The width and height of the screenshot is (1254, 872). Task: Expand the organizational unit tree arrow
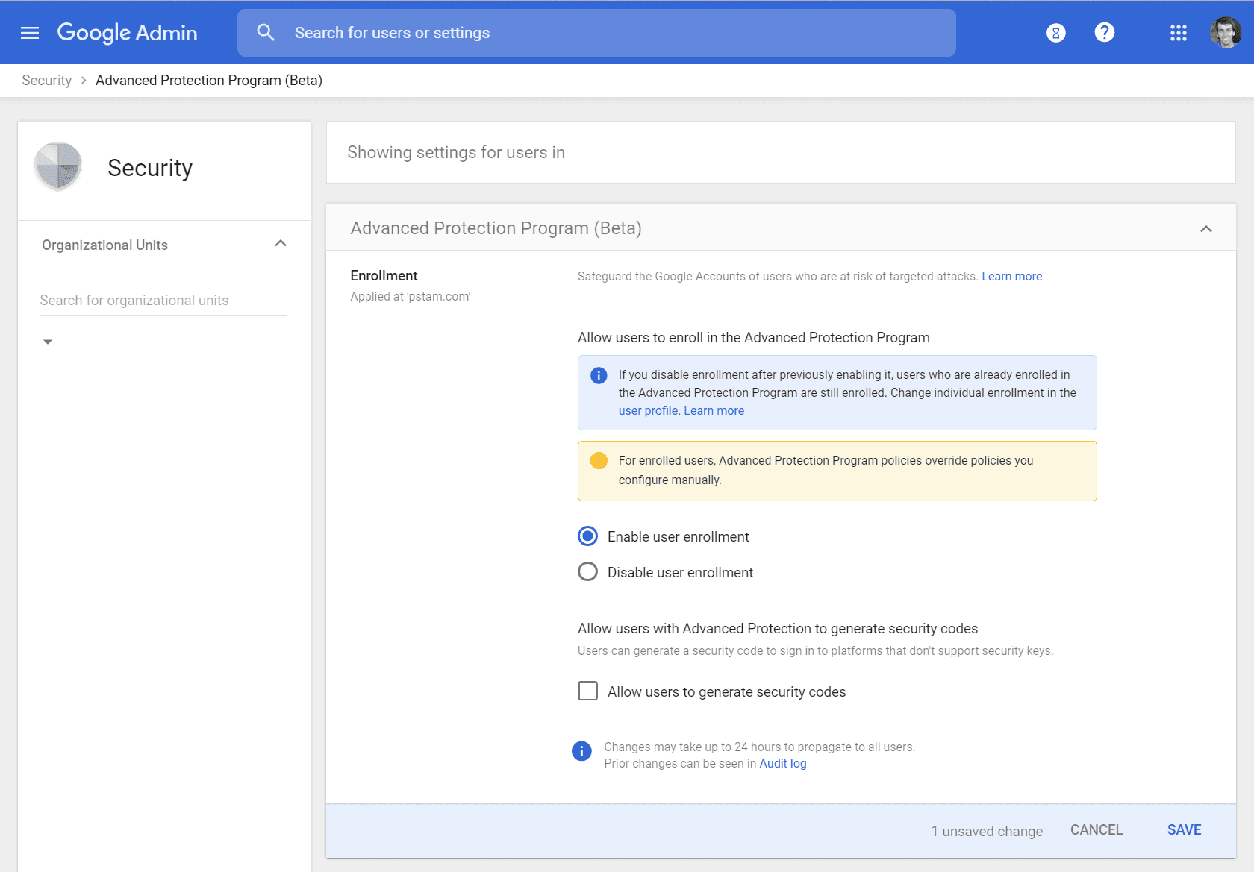[x=48, y=342]
